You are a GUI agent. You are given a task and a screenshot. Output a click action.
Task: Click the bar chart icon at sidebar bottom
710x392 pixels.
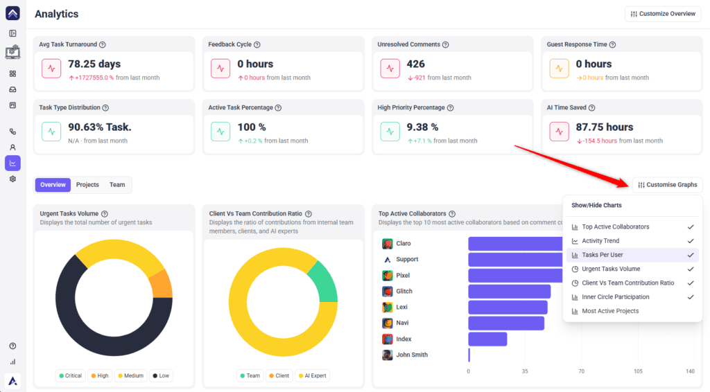coord(12,362)
